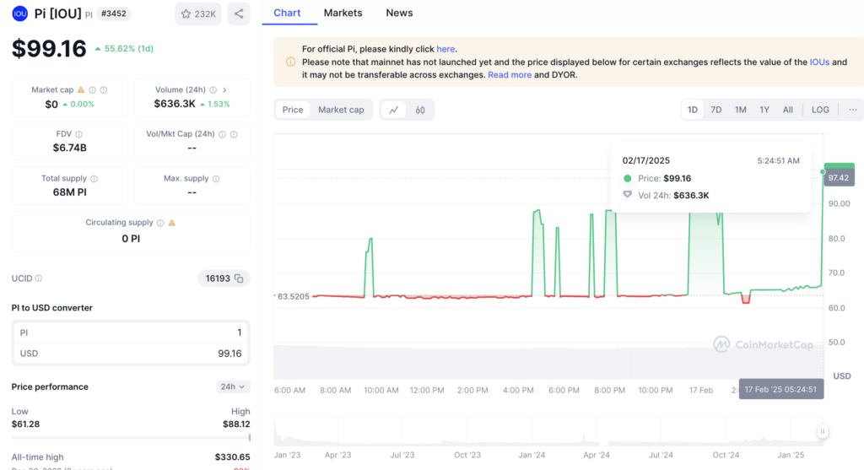
Task: Click the first Vol/Mkt Cap info icon
Action: [x=222, y=134]
